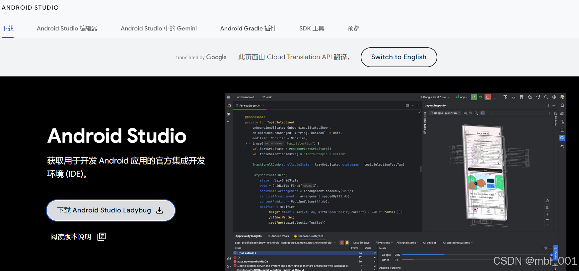The height and width of the screenshot is (271, 579).
Task: Open the Gradle tool window elephant in the right sidebar
Action: [562, 113]
